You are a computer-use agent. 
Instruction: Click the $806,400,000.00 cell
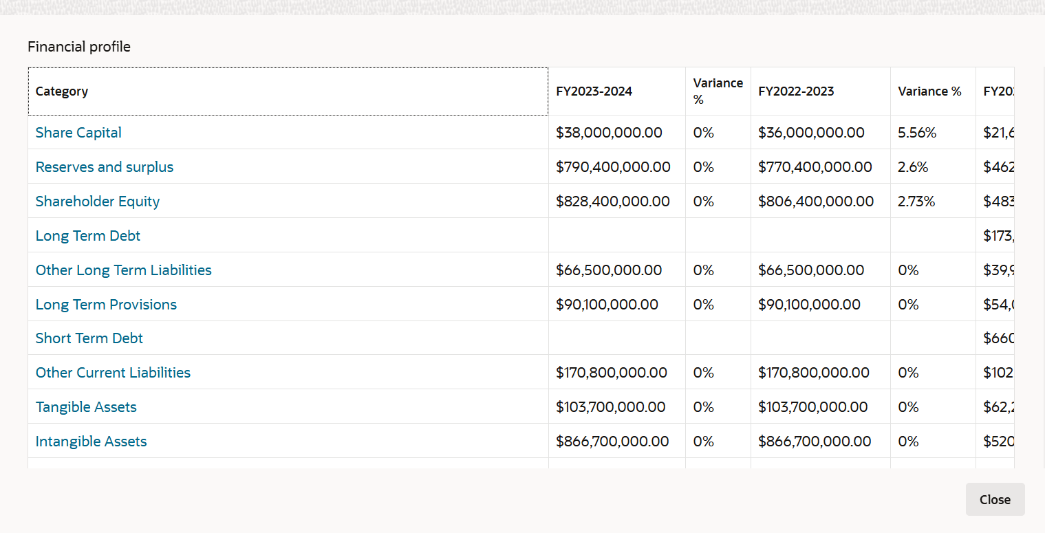click(x=821, y=202)
